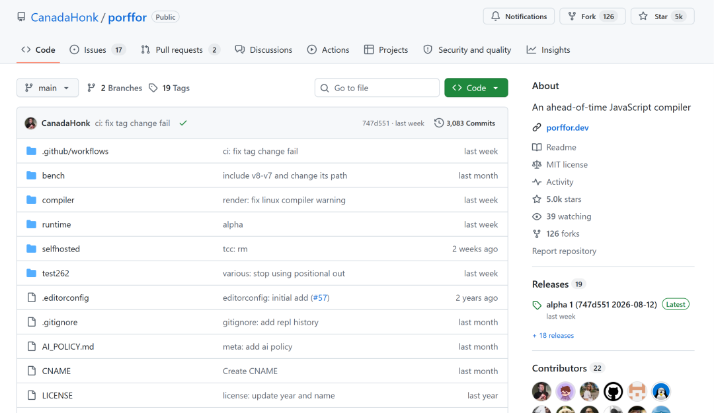Image resolution: width=714 pixels, height=413 pixels.
Task: Open commit 'various: stop using positional out'
Action: point(284,274)
